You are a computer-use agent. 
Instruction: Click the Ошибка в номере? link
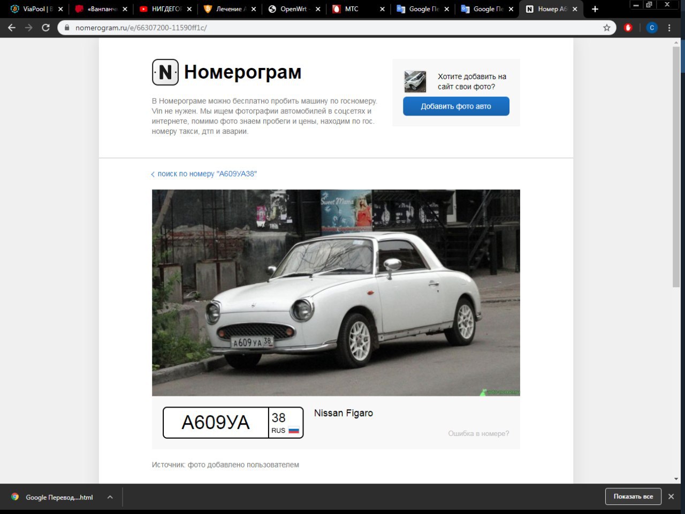pos(478,433)
